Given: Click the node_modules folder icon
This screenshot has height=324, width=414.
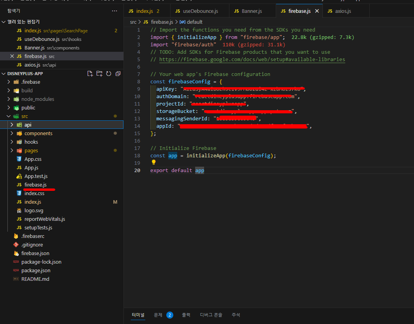Looking at the screenshot, I should pos(16,99).
